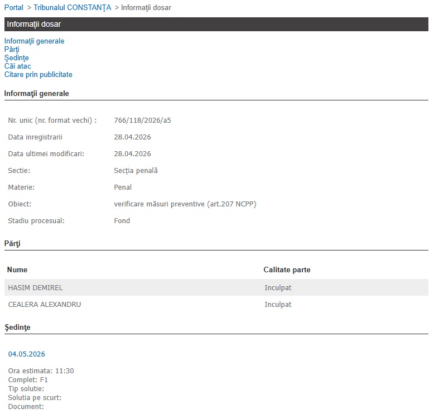Select the CEALERA ALEXANDRU party row
Image resolution: width=434 pixels, height=414 pixels.
(x=44, y=305)
